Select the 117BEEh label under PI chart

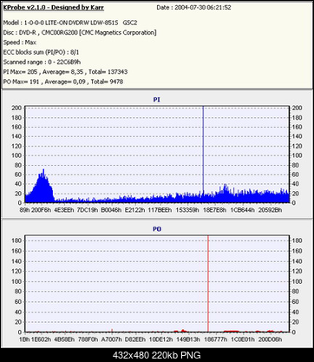pyautogui.click(x=160, y=210)
